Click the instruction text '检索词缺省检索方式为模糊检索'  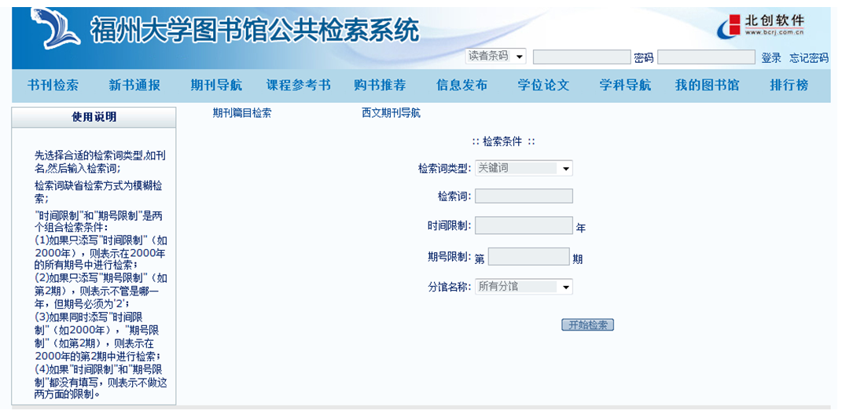(x=99, y=192)
